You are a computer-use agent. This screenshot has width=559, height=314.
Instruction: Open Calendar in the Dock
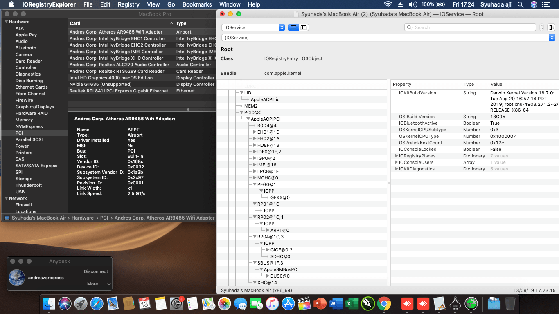[x=144, y=304]
